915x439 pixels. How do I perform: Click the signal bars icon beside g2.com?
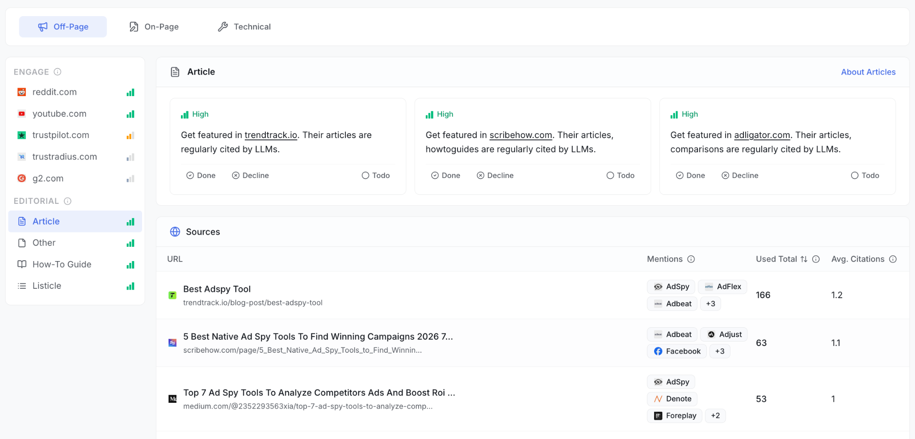[x=130, y=179]
